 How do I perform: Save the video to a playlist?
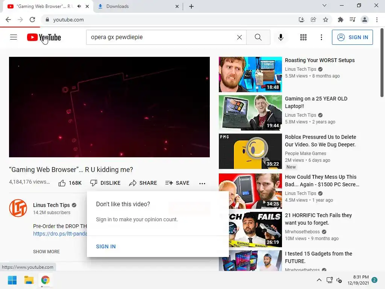(177, 183)
